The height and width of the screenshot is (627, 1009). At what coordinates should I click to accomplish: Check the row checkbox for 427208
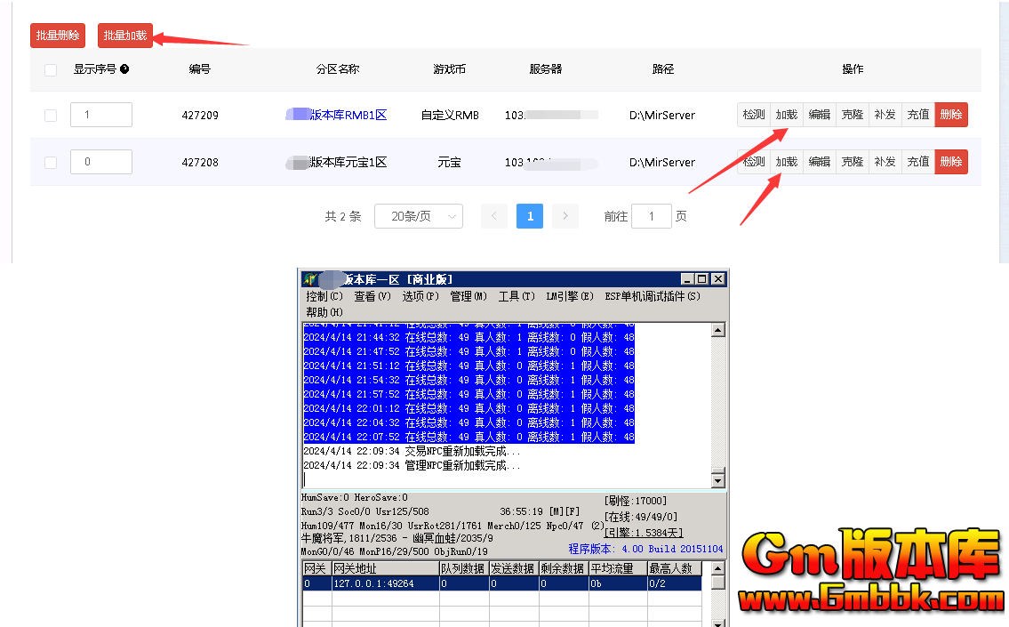(51, 163)
